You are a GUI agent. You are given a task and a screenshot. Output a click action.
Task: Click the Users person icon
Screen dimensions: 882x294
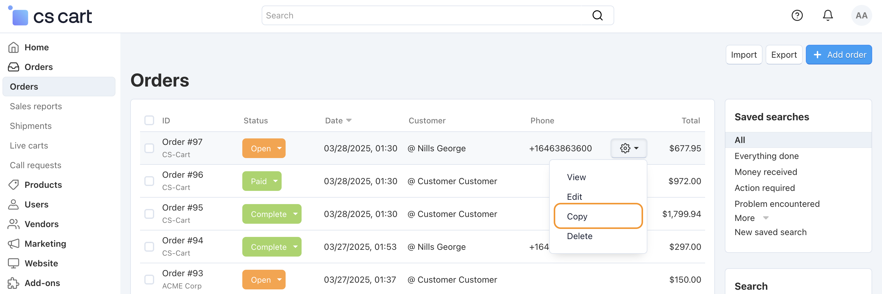13,204
